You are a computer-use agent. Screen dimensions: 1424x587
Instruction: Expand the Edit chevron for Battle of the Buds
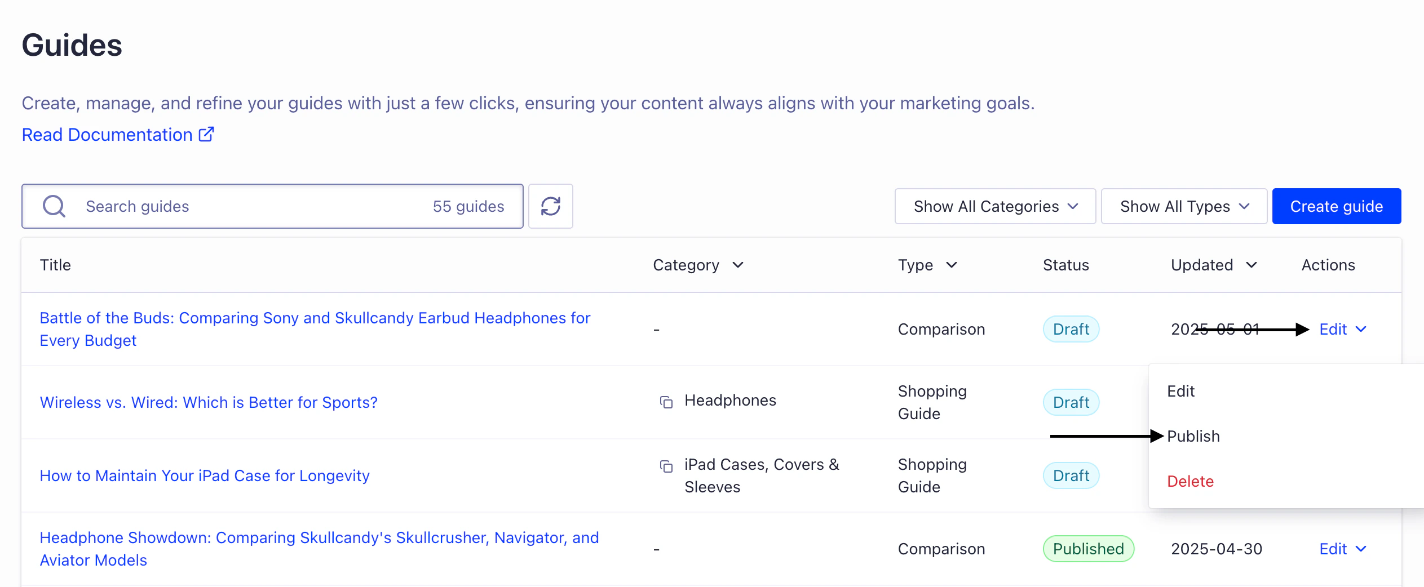(1361, 329)
